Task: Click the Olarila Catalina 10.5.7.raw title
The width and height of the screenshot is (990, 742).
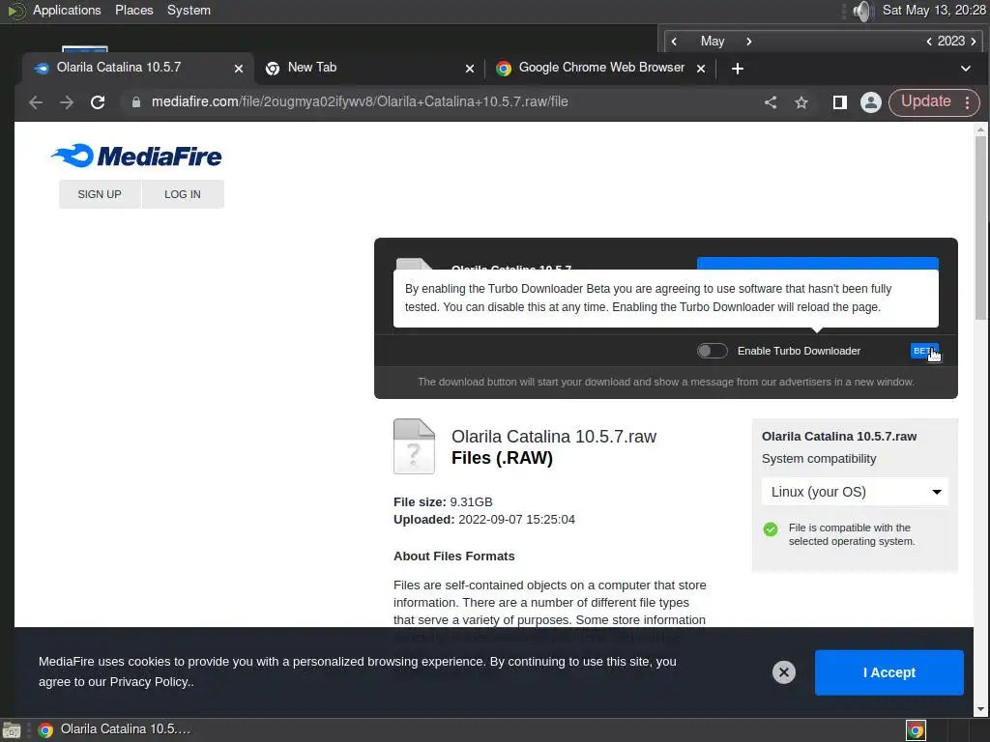Action: [x=554, y=437]
